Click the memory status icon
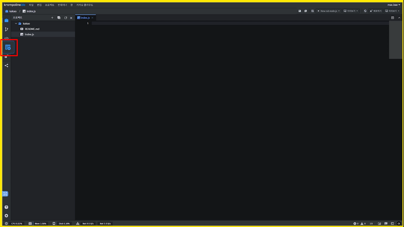404x227 pixels. point(30,224)
